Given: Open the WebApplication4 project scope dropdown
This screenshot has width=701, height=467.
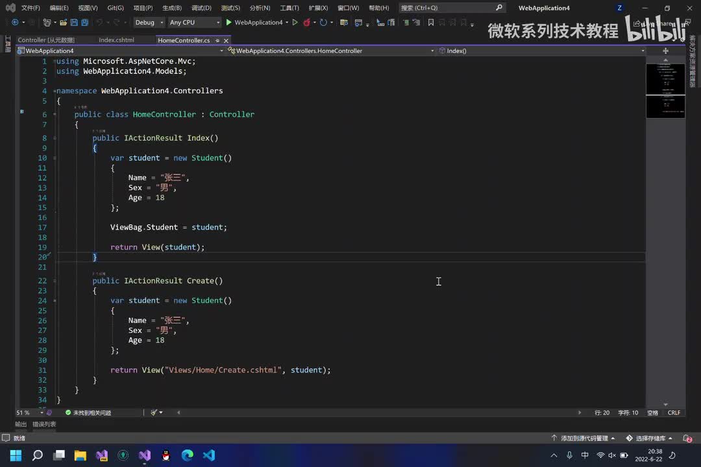Looking at the screenshot, I should (121, 51).
